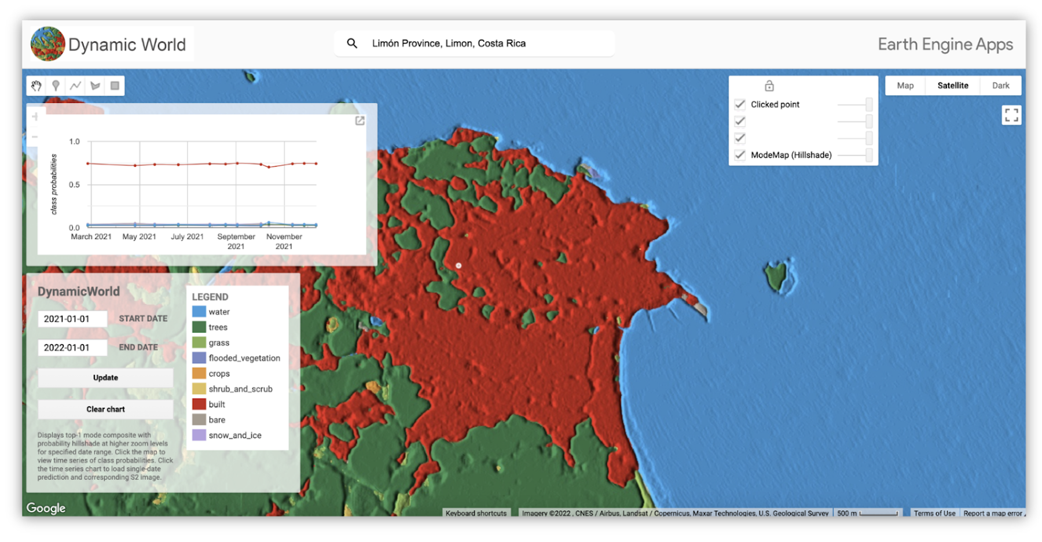
Task: Open Keyboard shortcuts link
Action: (x=476, y=513)
